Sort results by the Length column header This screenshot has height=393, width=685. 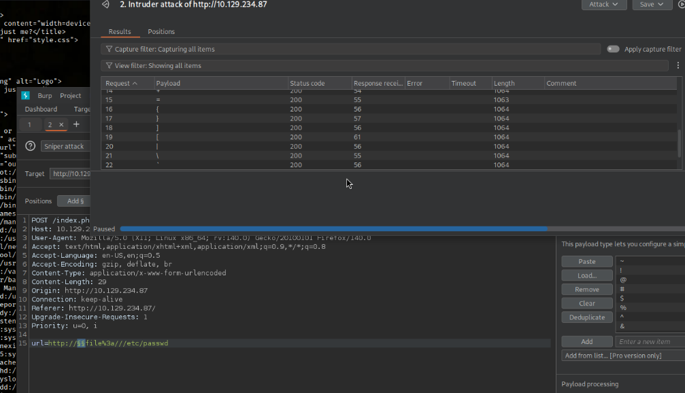(x=518, y=83)
